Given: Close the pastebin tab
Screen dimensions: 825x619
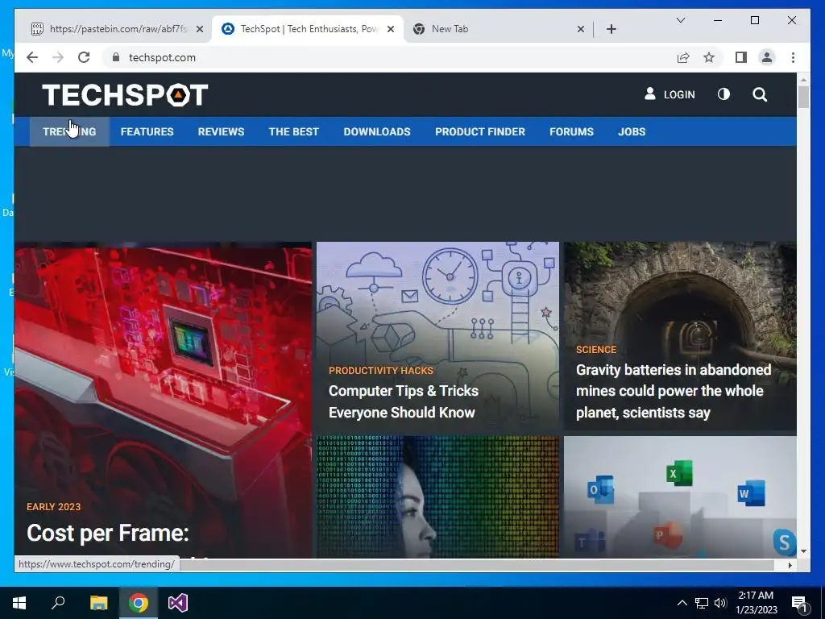Looking at the screenshot, I should tap(200, 29).
